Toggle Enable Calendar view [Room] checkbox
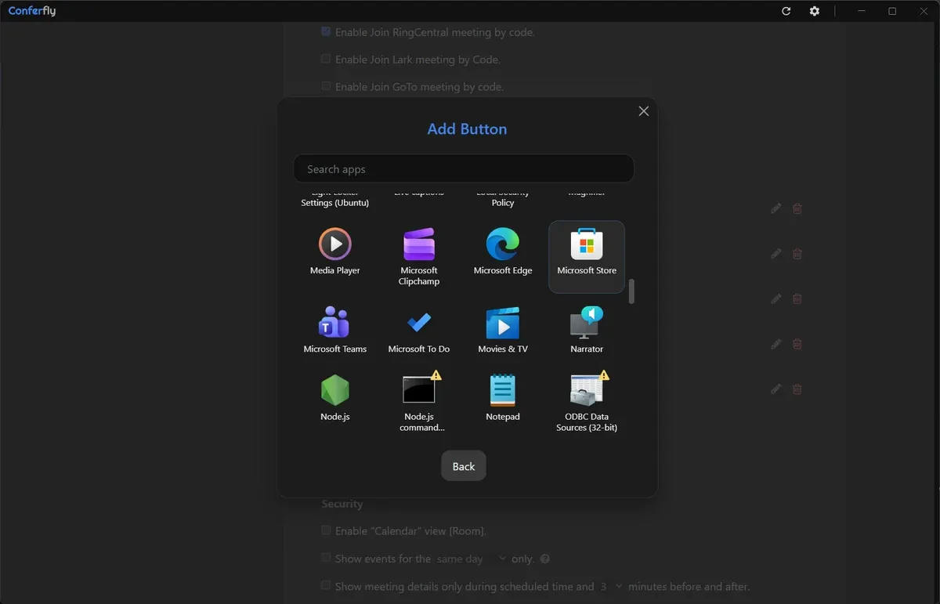Image resolution: width=940 pixels, height=604 pixels. tap(326, 530)
